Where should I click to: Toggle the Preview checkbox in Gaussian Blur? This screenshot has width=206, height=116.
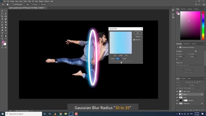(134, 40)
